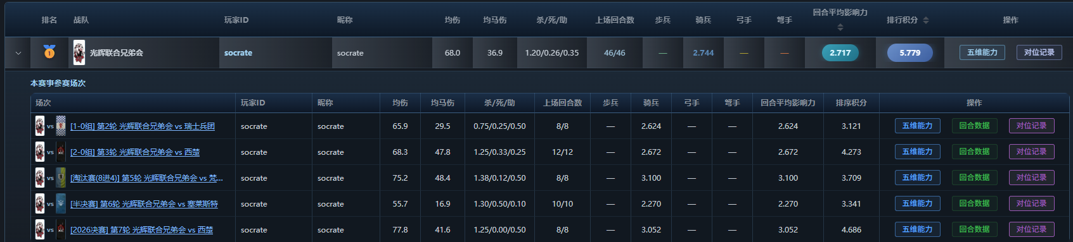This screenshot has width=1073, height=242.
Task: Open the [1-0组] 第2轮 vs 瑞士兵团 match link
Action: pos(143,126)
